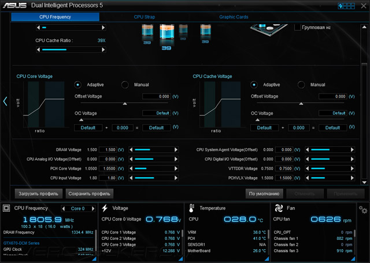Click the CPU Core Offset Voltage 0.000 field
370x263 pixels.
(157, 96)
